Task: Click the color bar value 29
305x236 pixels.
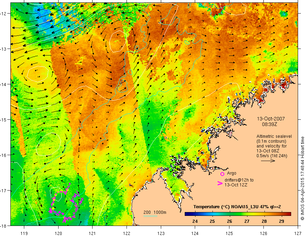Action: coord(281,221)
